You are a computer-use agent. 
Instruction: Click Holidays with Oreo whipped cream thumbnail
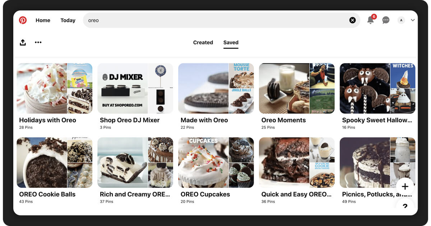42,89
